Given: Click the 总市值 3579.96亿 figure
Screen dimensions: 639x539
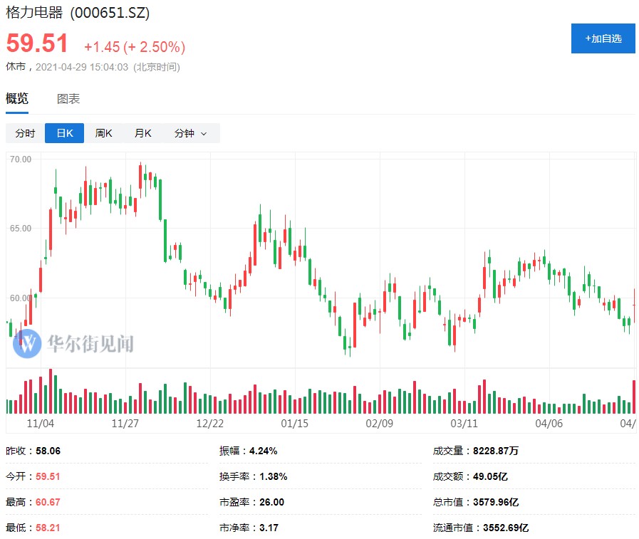Looking at the screenshot, I should (x=496, y=502).
